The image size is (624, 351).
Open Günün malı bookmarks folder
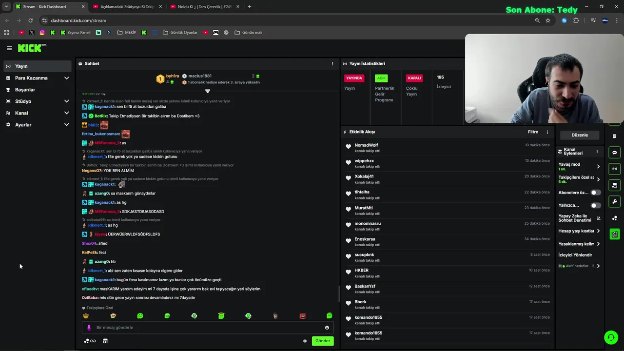coord(249,33)
